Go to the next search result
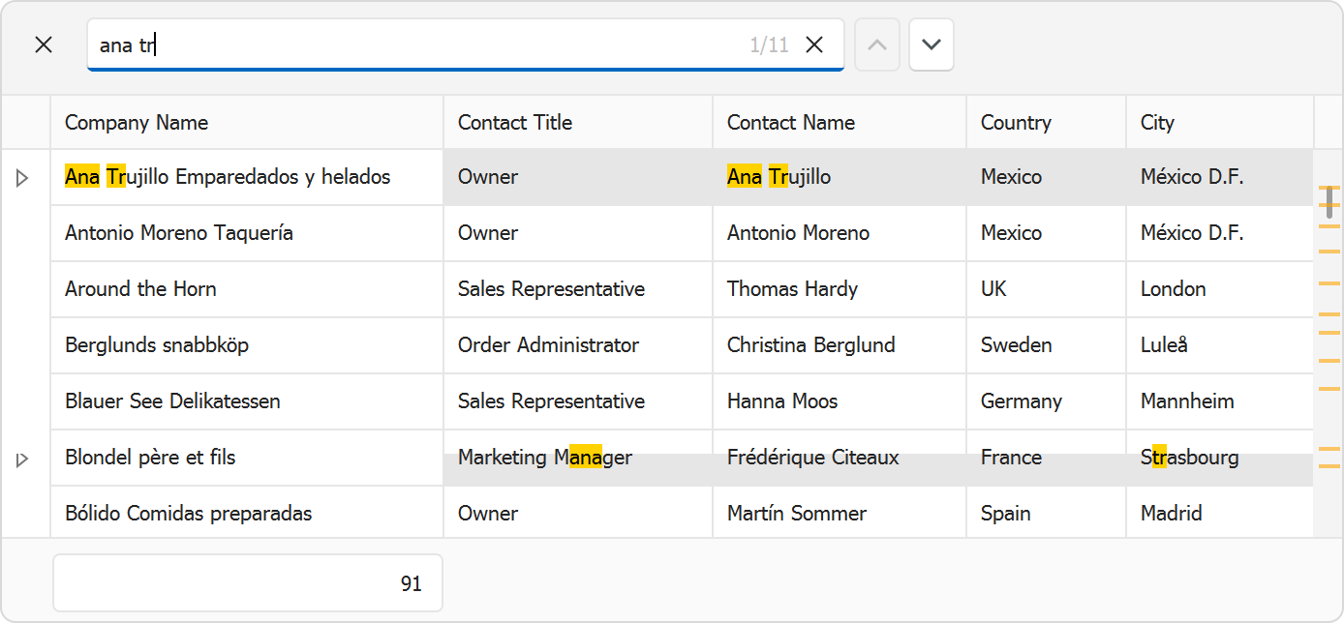1344x623 pixels. (932, 44)
